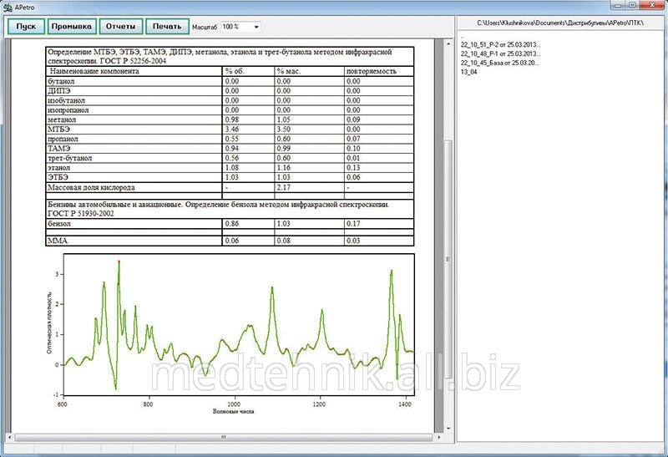Open the Масштаб 100% dropdown

coord(240,27)
